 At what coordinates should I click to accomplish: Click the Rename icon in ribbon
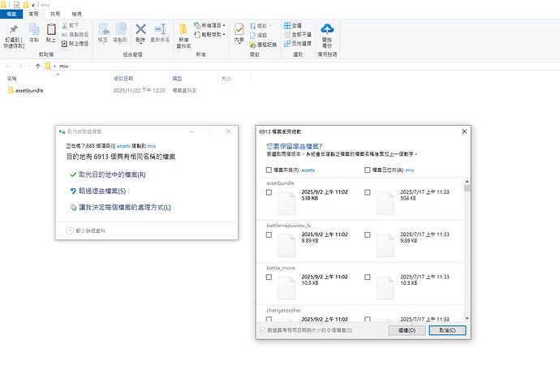[x=161, y=32]
